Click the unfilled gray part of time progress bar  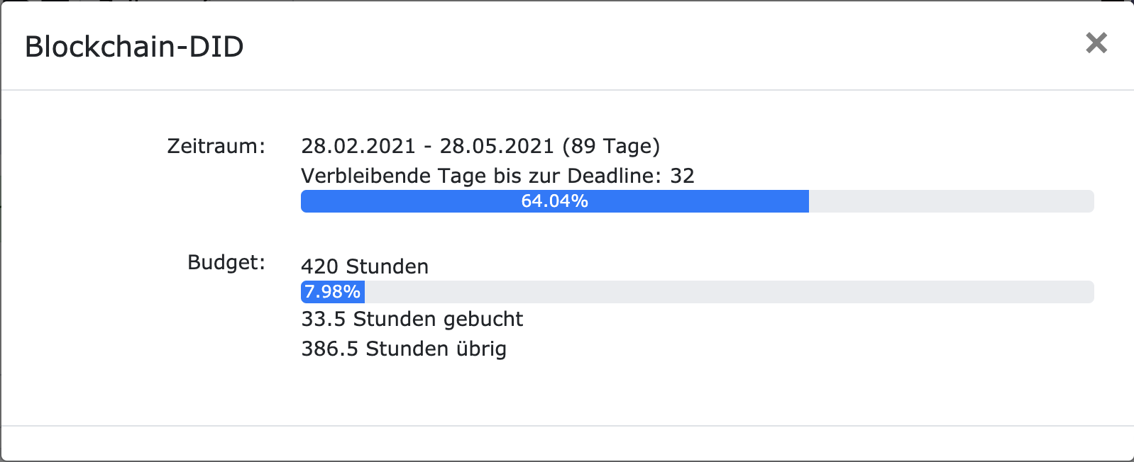coord(951,201)
